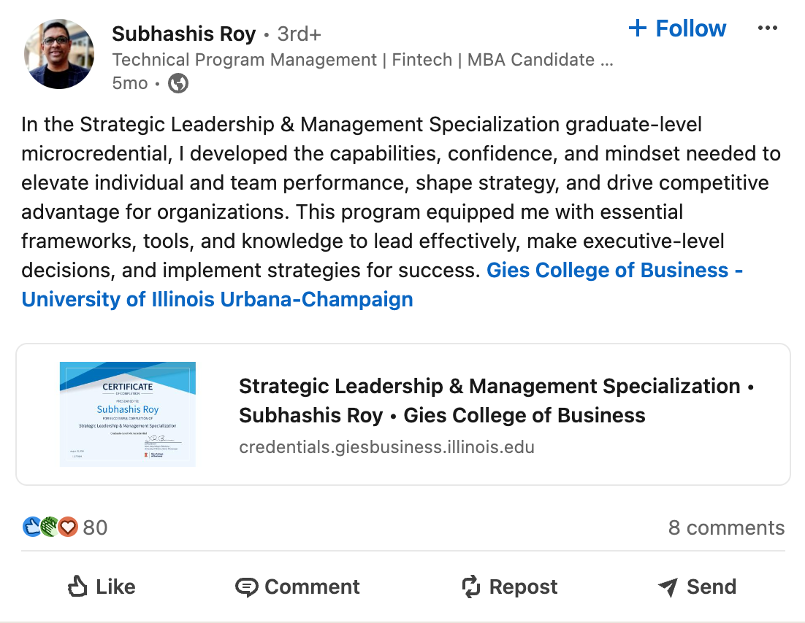This screenshot has height=623, width=805.
Task: Click the 5mo post timestamp
Action: point(130,84)
